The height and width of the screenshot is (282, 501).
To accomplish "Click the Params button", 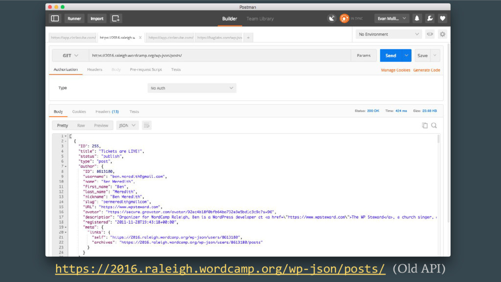I will point(364,56).
